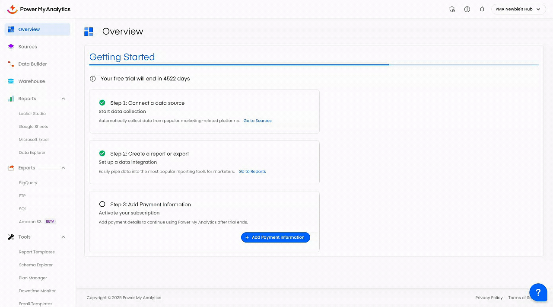
Task: Click the free trial info icon
Action: 92,79
